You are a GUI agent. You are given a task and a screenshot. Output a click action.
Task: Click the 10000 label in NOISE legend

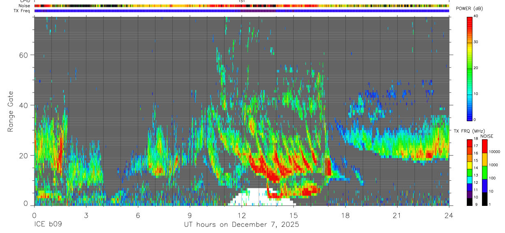pos(494,152)
